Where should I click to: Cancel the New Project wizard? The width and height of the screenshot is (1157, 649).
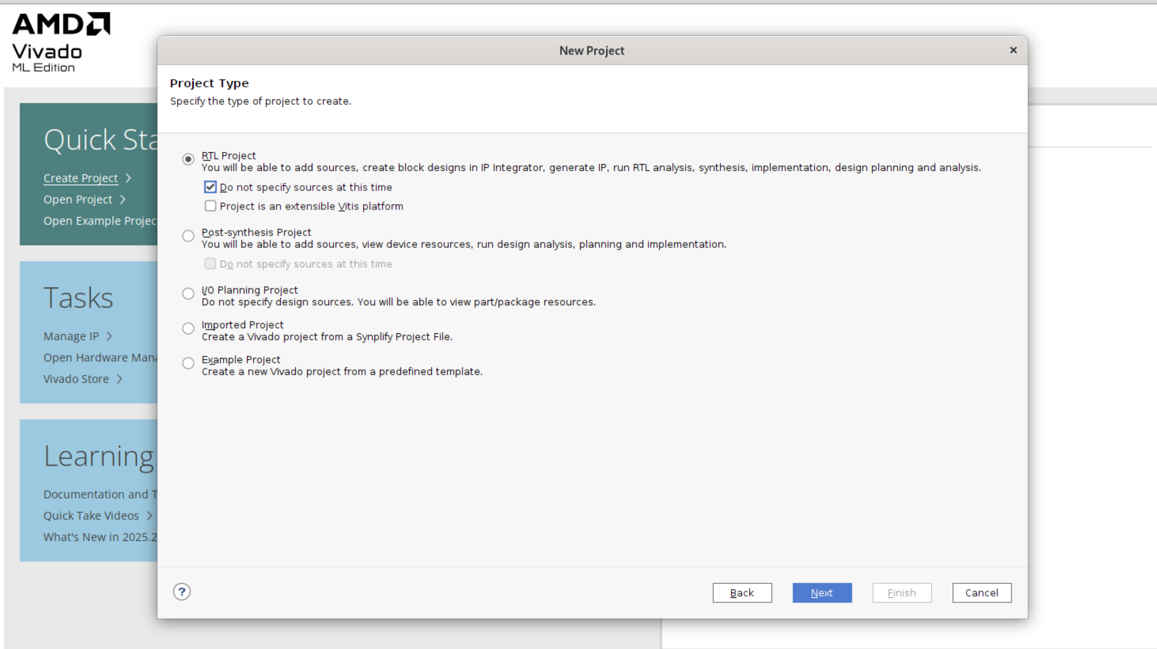pyautogui.click(x=981, y=592)
